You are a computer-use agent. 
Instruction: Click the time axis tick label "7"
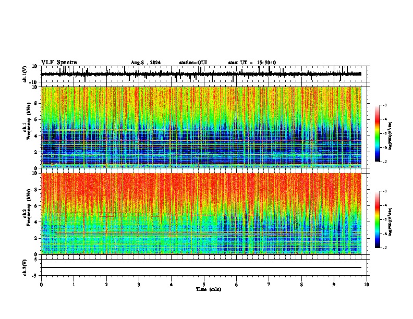(269, 285)
